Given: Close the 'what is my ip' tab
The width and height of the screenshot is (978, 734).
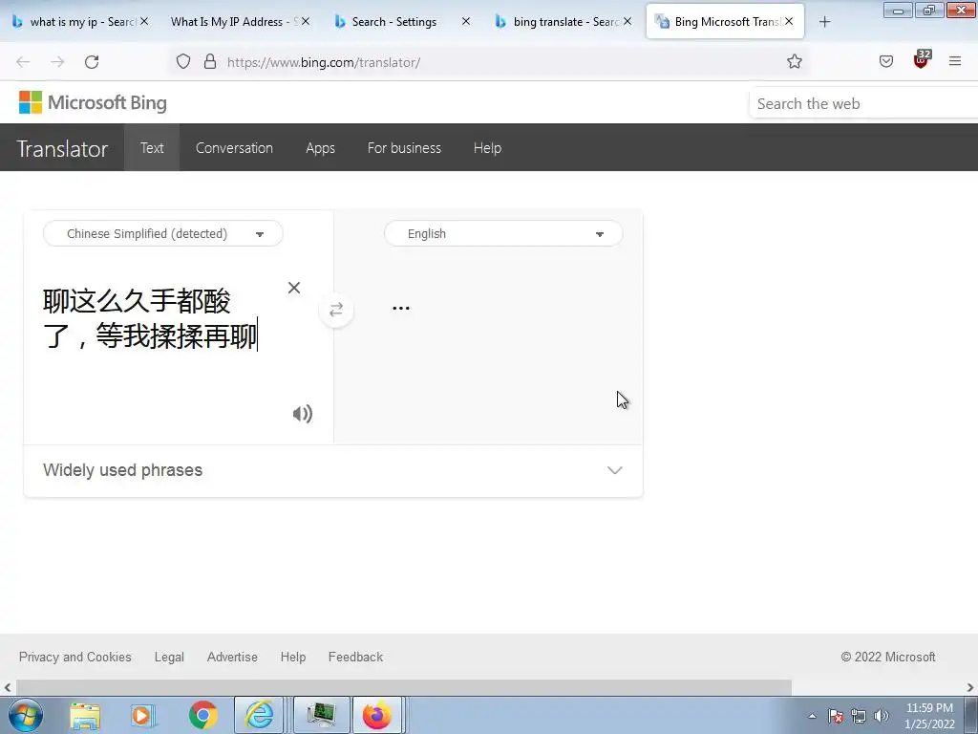Looking at the screenshot, I should point(144,21).
